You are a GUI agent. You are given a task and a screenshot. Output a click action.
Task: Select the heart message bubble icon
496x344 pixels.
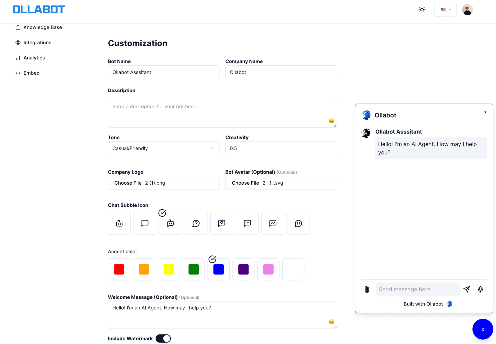coord(222,223)
